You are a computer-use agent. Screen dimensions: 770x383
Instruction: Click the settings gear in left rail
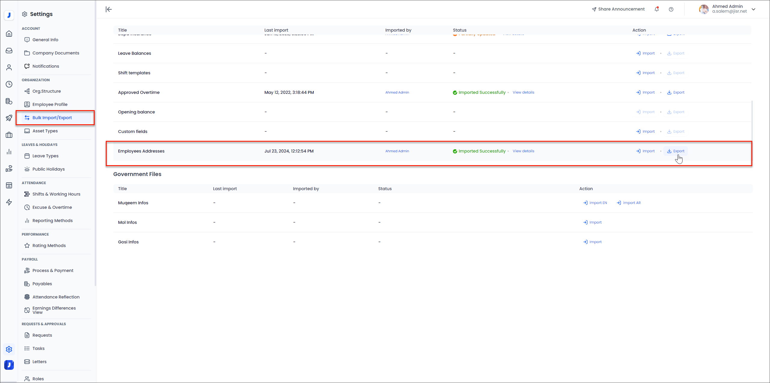(x=9, y=349)
